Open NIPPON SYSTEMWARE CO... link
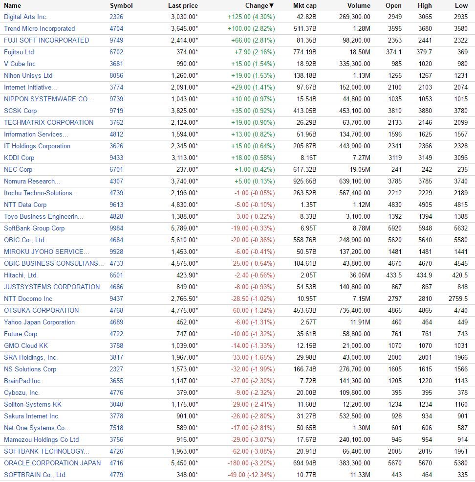The height and width of the screenshot is (482, 475). click(48, 99)
